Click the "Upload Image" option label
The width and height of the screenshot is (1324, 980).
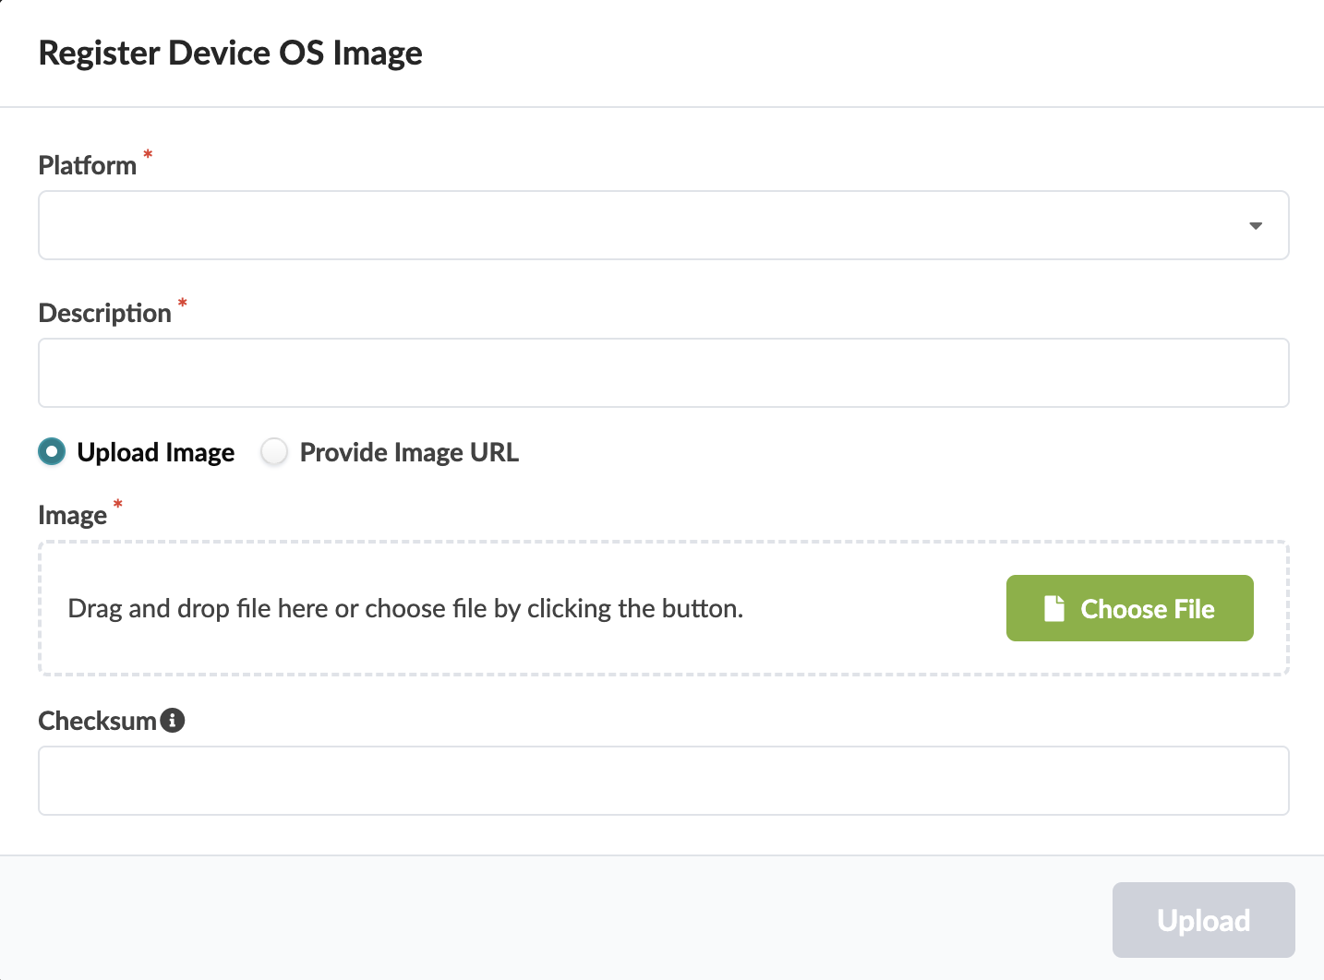coord(156,452)
